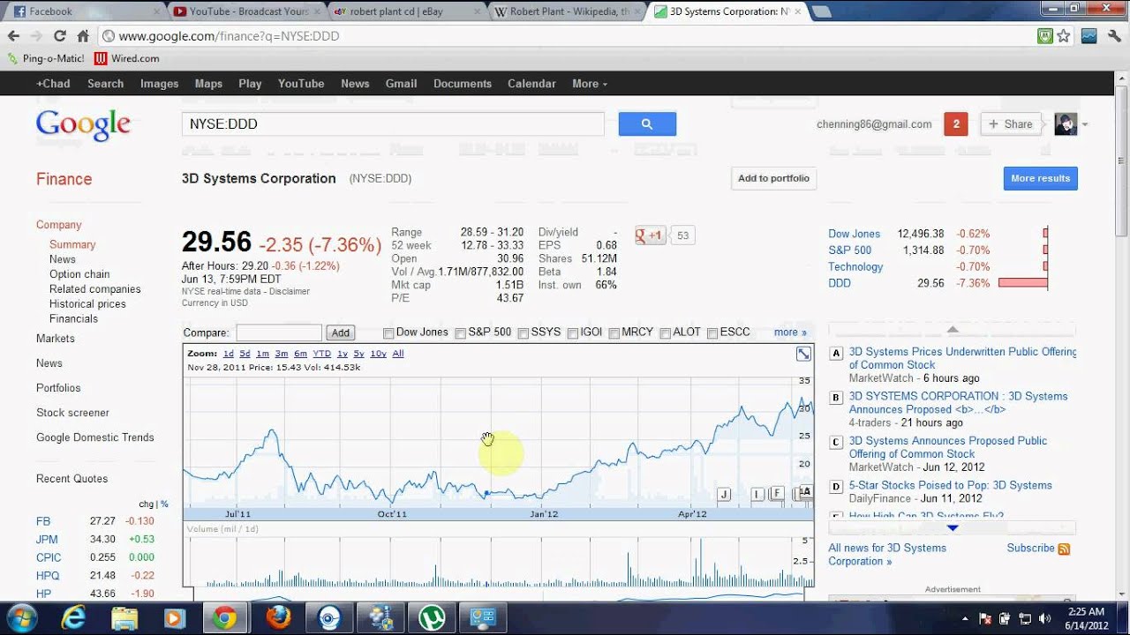Open account dropdown arrow beside avatar
1130x635 pixels.
point(1085,124)
